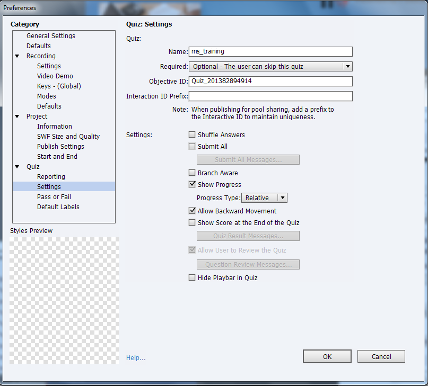Click inside the Interaction ID Prefix field
Viewport: 428px width, 386px height.
coord(270,96)
